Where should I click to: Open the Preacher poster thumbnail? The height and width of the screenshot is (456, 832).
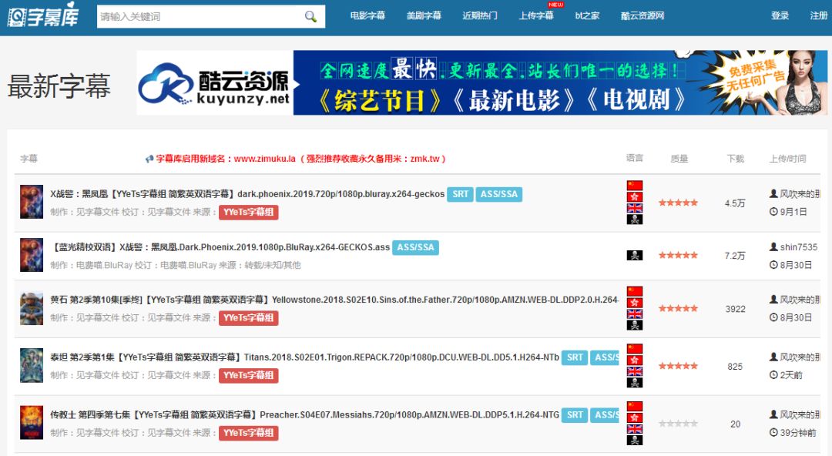pyautogui.click(x=32, y=423)
